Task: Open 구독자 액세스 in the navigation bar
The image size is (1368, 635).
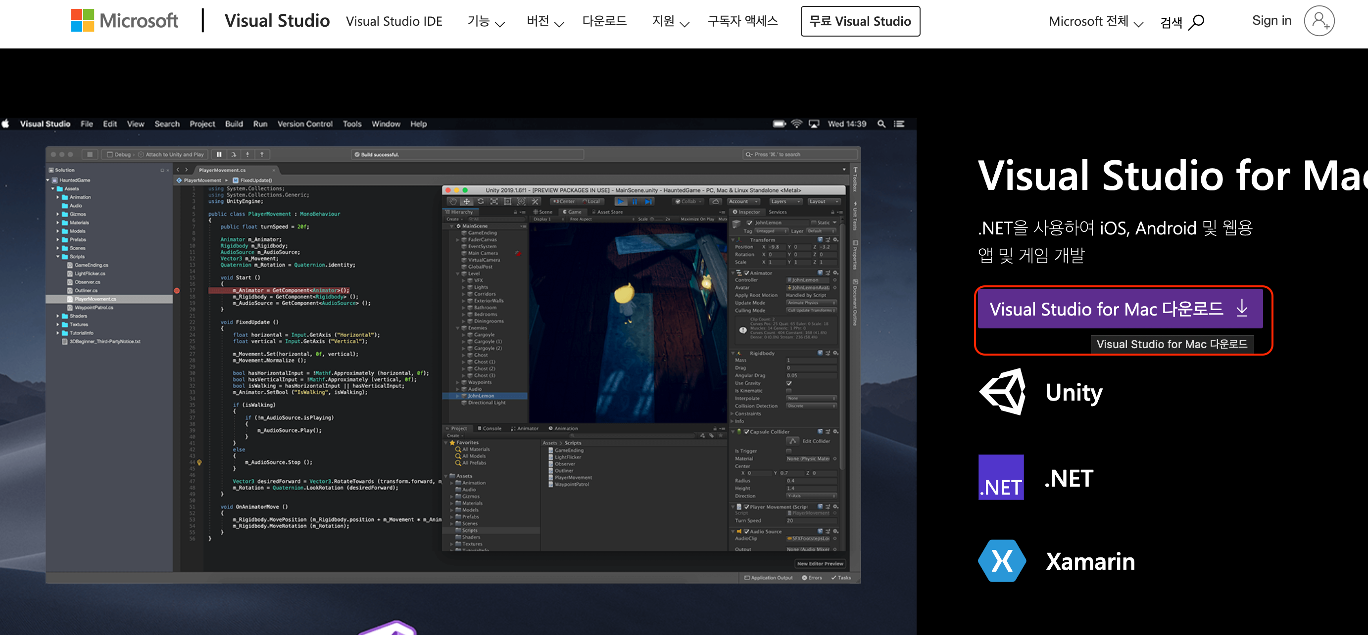Action: click(x=742, y=21)
